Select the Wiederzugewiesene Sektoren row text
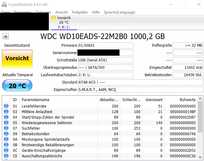Image resolution: width=204 pixels, height=161 pixels. point(47,123)
